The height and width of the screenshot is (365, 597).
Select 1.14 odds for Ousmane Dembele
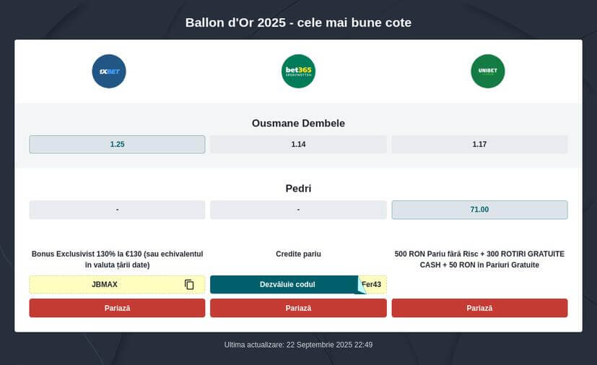click(298, 145)
